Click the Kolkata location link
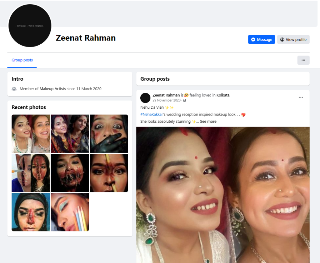Viewport: 320px width, 263px height. click(223, 95)
